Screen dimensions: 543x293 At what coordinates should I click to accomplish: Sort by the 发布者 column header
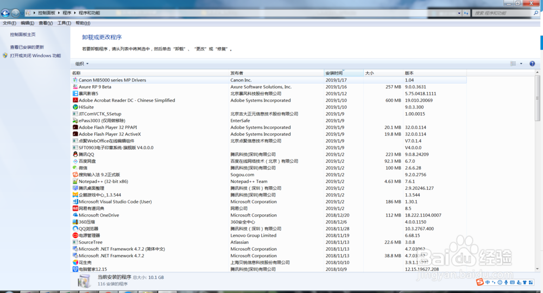[276, 73]
